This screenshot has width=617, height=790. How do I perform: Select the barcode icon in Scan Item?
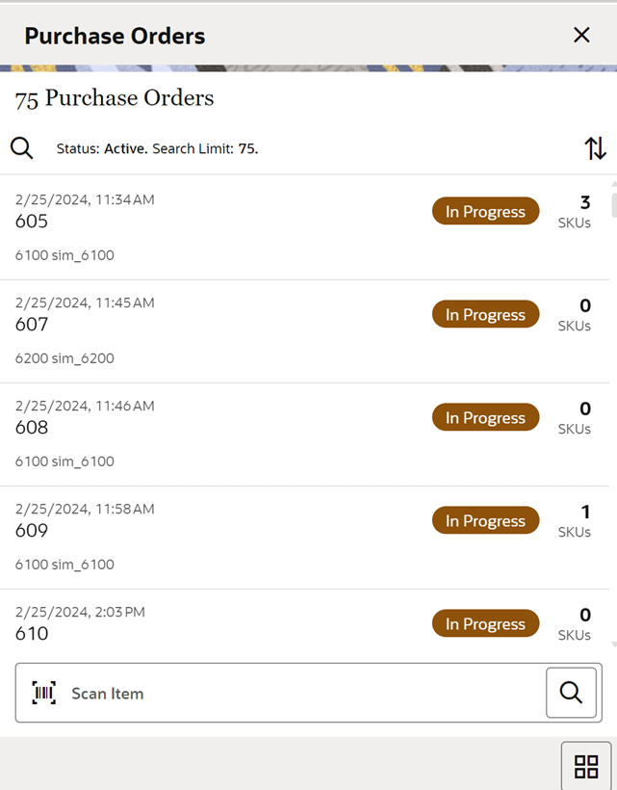coord(45,693)
